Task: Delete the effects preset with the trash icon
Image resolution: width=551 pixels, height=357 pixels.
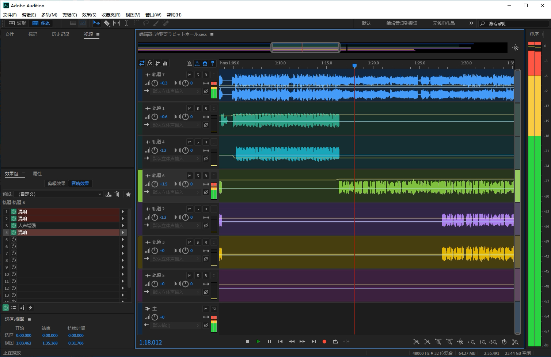Action: coord(117,194)
